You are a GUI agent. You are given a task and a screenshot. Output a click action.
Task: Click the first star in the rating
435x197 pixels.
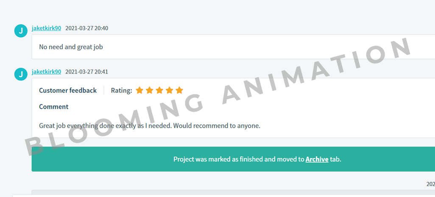(139, 90)
